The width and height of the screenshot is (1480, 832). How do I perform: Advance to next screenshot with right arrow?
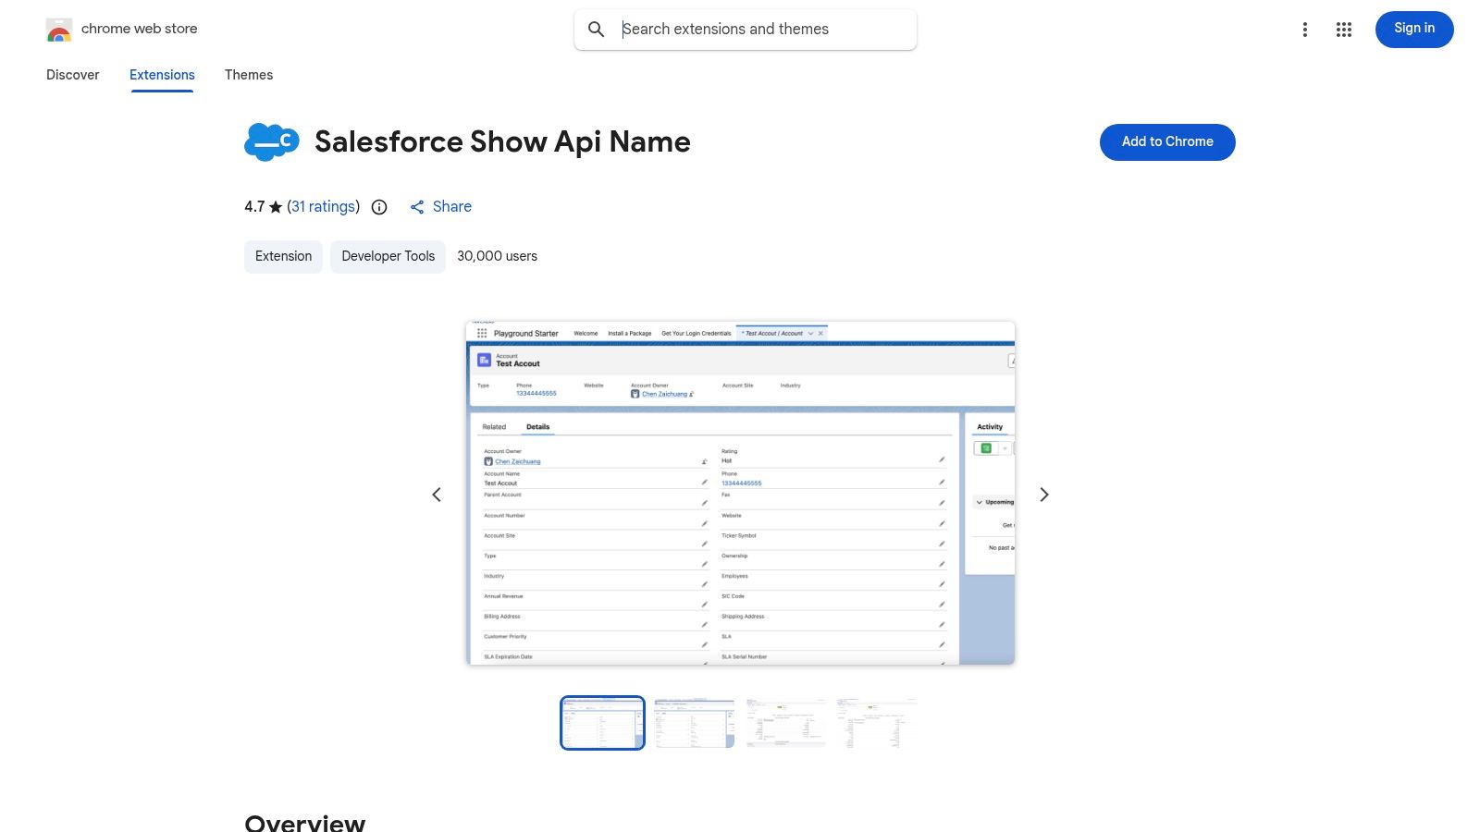[1044, 495]
